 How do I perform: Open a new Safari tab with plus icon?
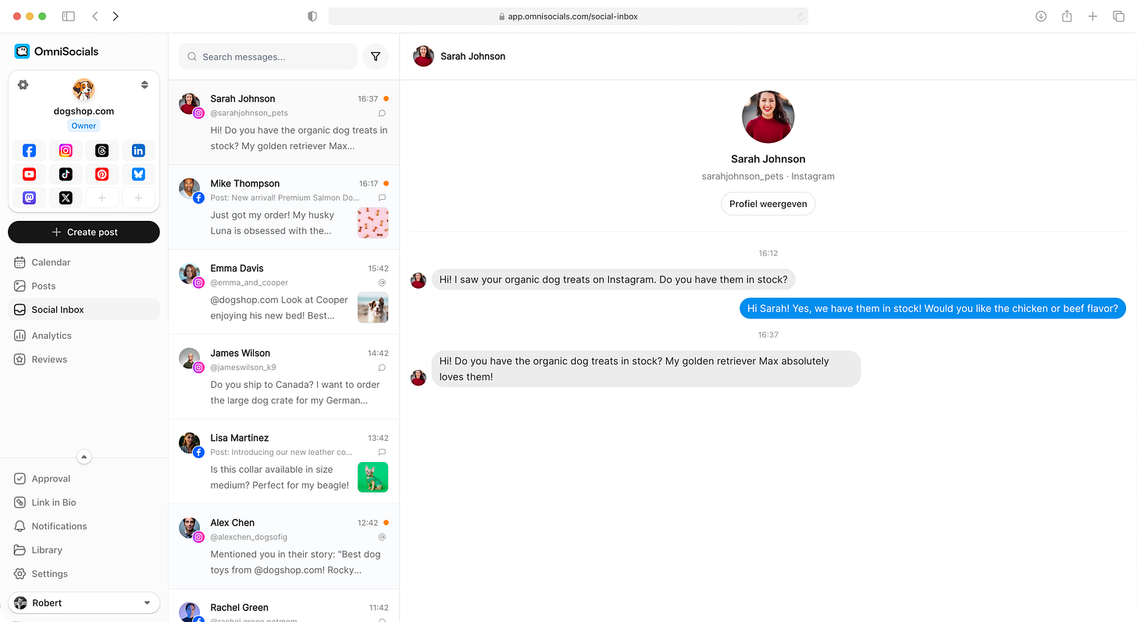click(x=1092, y=16)
